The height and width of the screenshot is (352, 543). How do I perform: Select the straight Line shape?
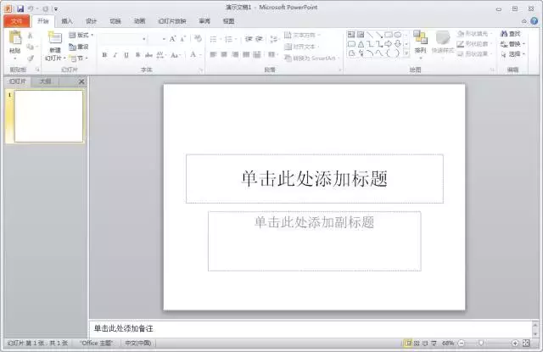pyautogui.click(x=370, y=35)
